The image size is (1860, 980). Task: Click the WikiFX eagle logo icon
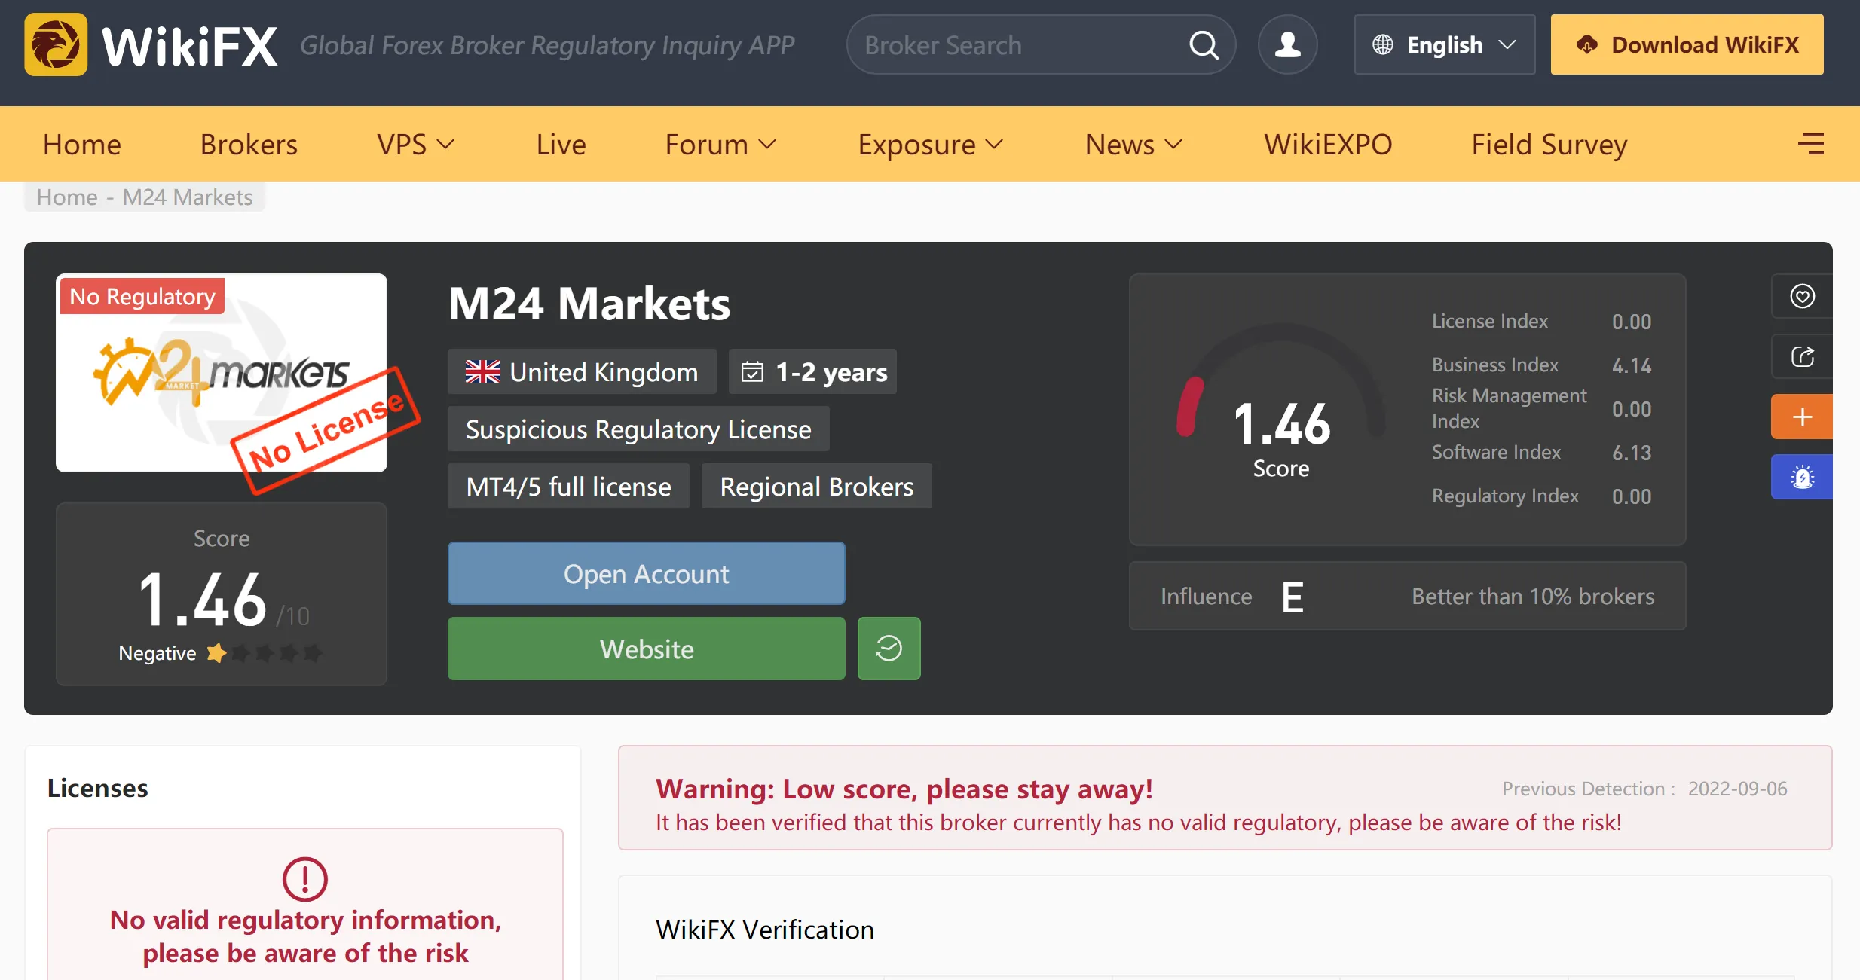56,44
